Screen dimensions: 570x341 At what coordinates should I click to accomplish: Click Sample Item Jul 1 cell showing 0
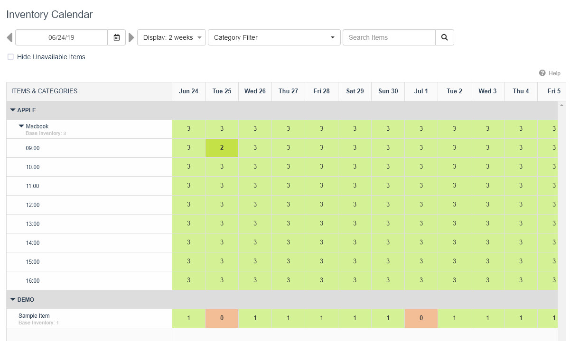click(421, 318)
